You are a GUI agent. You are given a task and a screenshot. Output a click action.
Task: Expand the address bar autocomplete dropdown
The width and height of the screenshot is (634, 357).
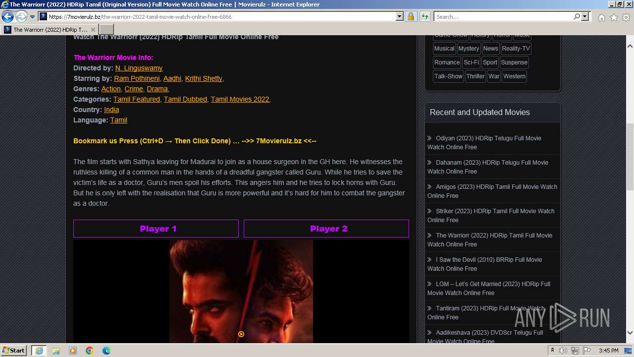tap(400, 16)
